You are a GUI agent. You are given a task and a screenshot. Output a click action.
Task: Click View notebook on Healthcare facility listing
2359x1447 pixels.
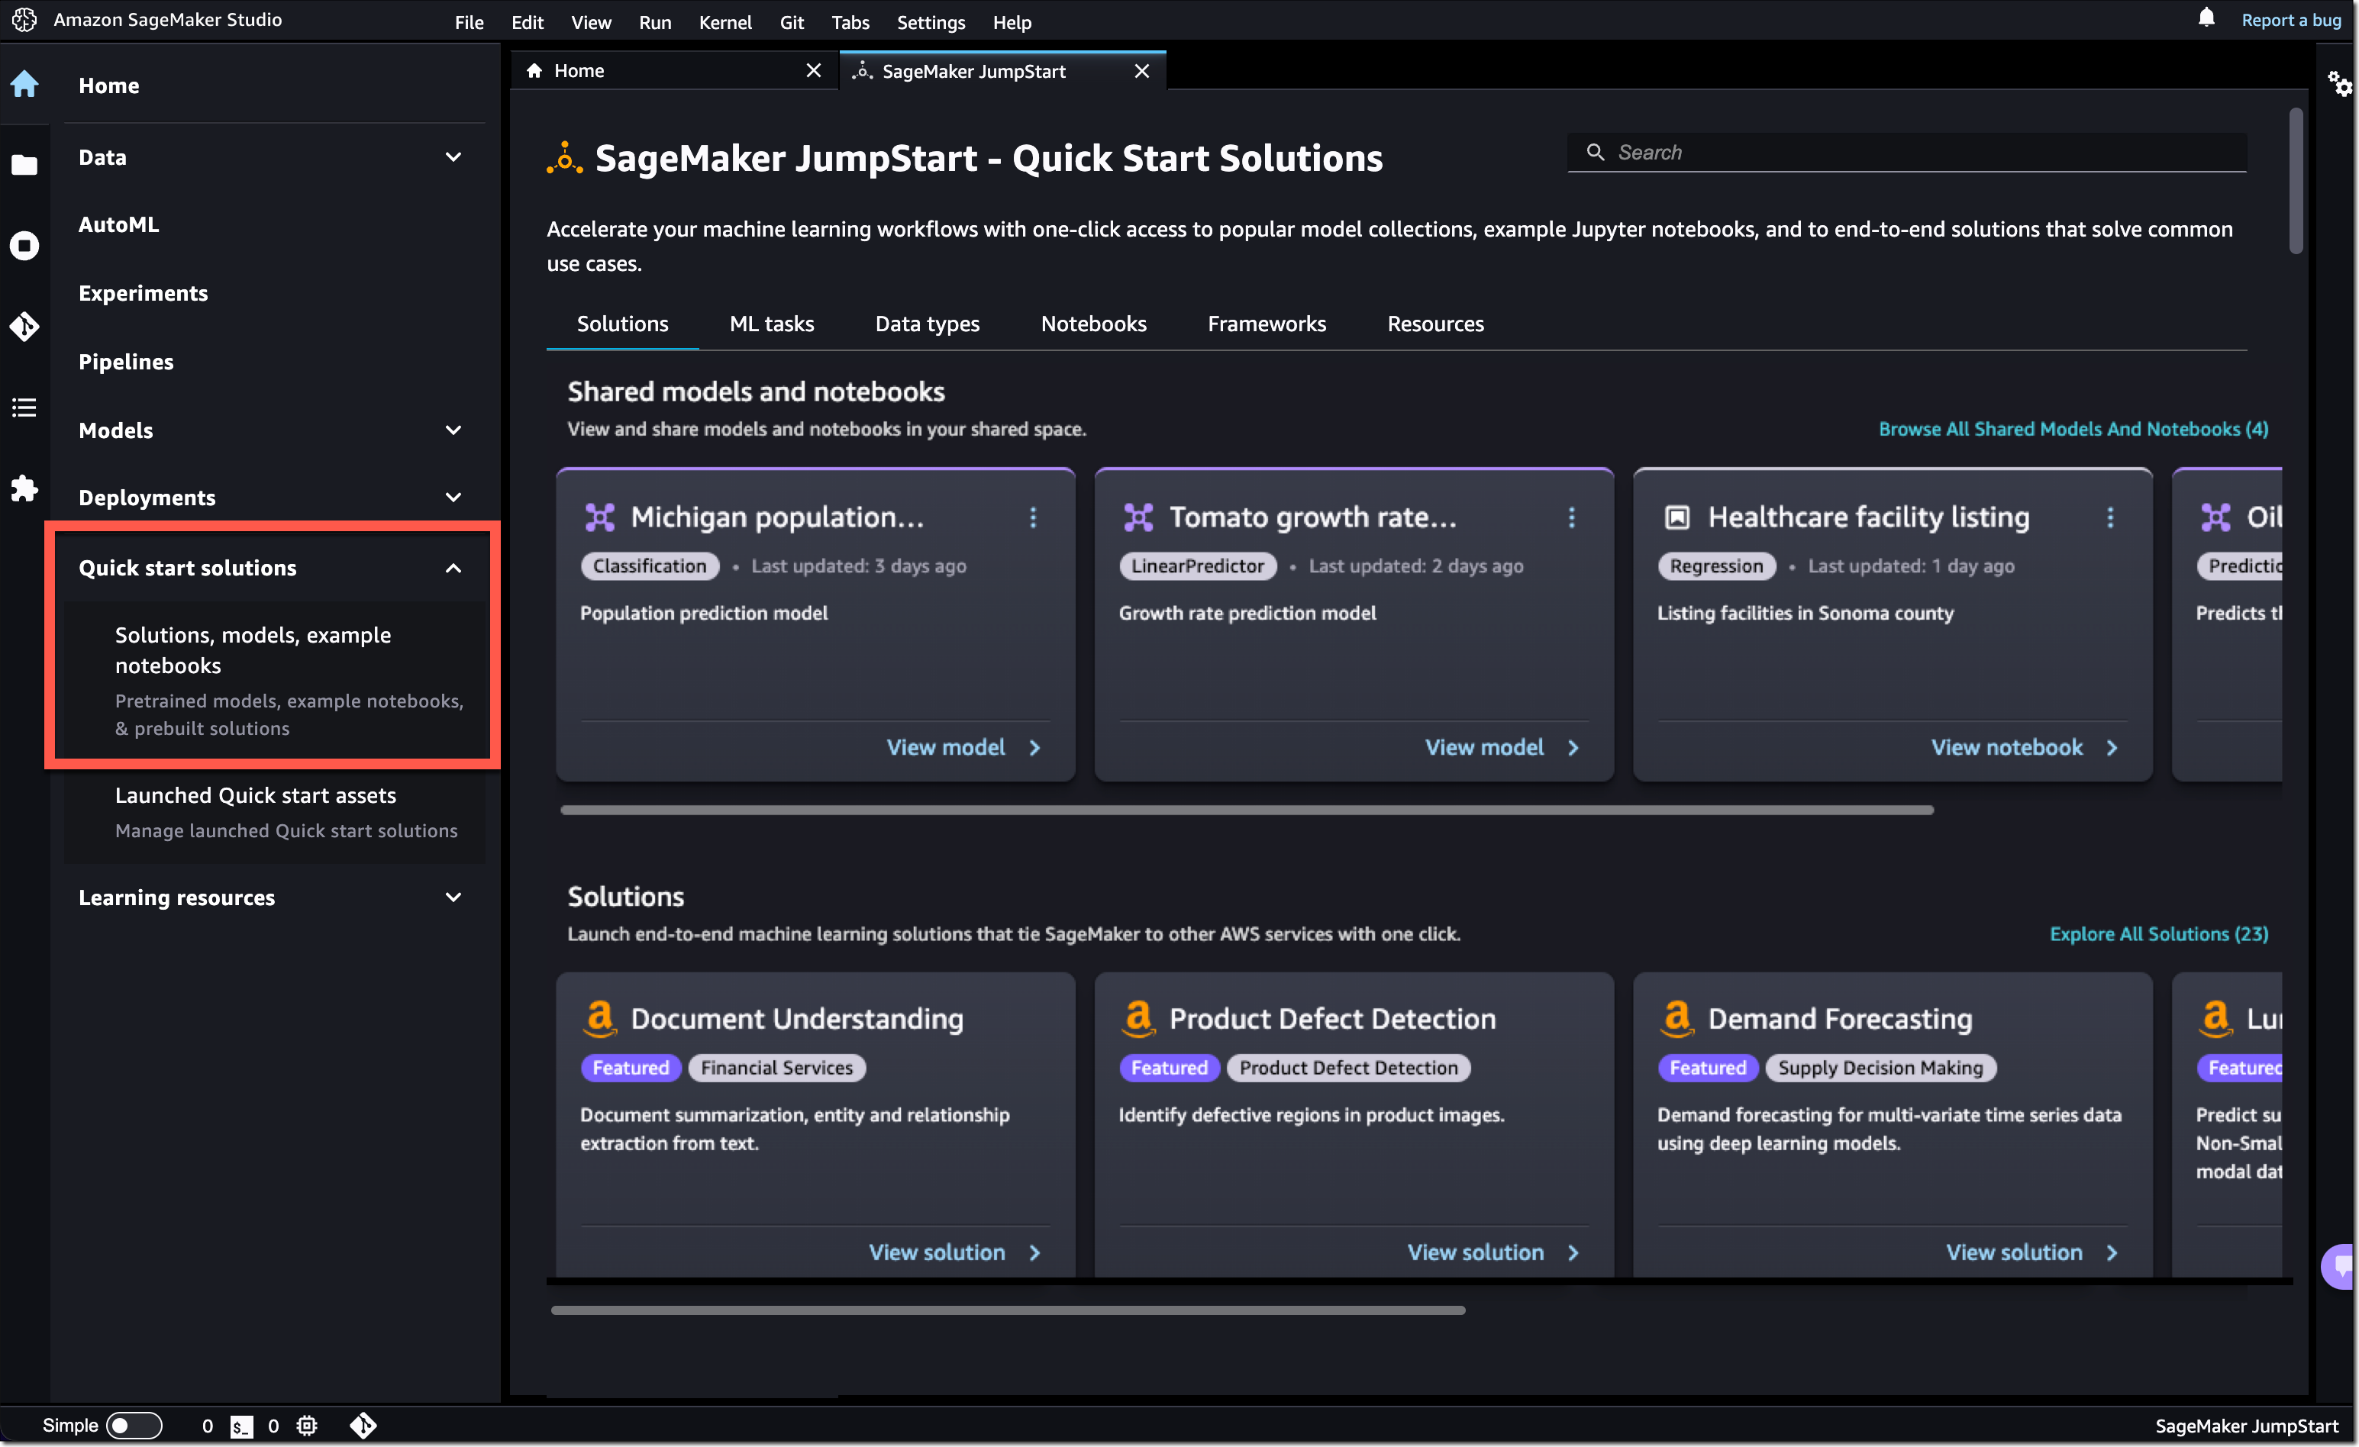tap(2008, 747)
